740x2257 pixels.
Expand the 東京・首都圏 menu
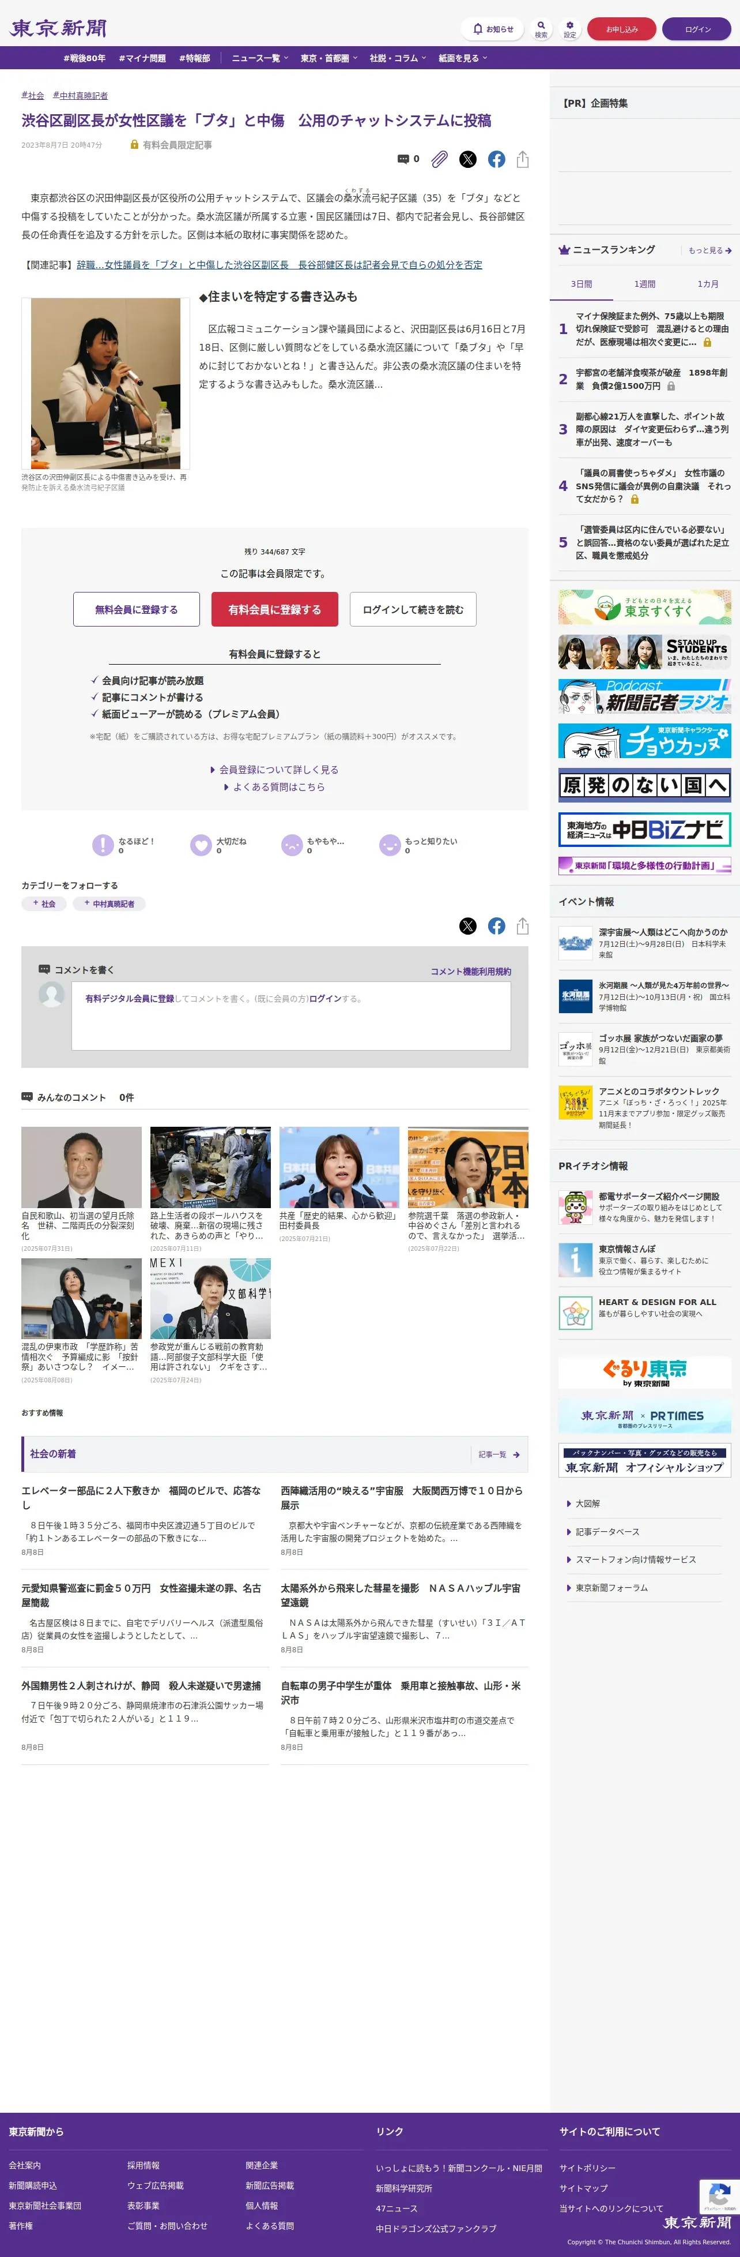[329, 59]
